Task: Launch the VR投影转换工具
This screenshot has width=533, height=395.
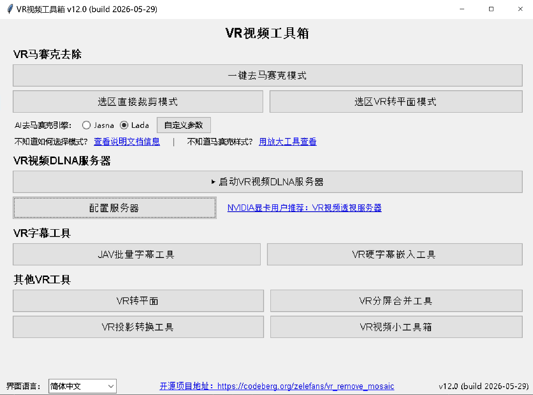Action: 138,327
